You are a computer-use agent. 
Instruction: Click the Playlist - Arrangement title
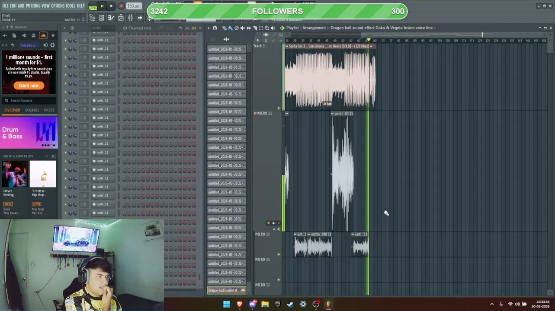306,28
